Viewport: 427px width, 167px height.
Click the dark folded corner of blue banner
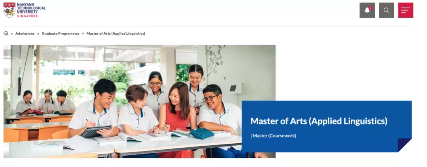pos(404,145)
